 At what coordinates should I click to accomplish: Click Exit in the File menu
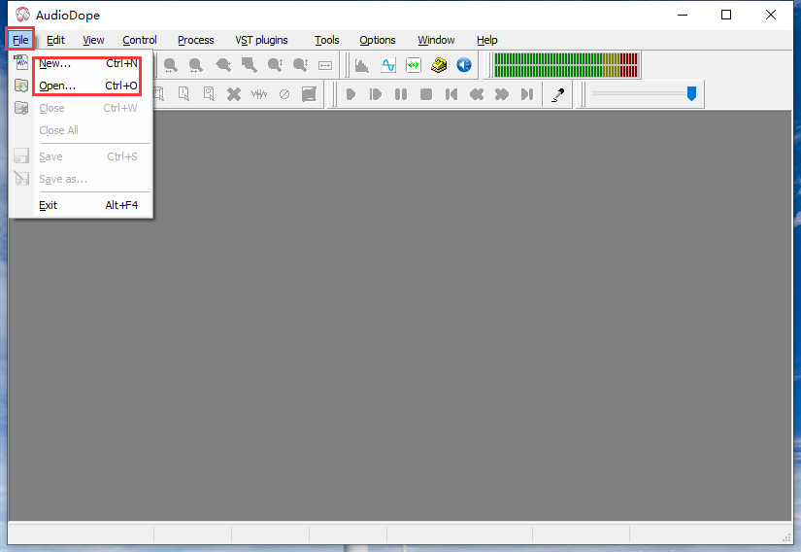pos(49,205)
